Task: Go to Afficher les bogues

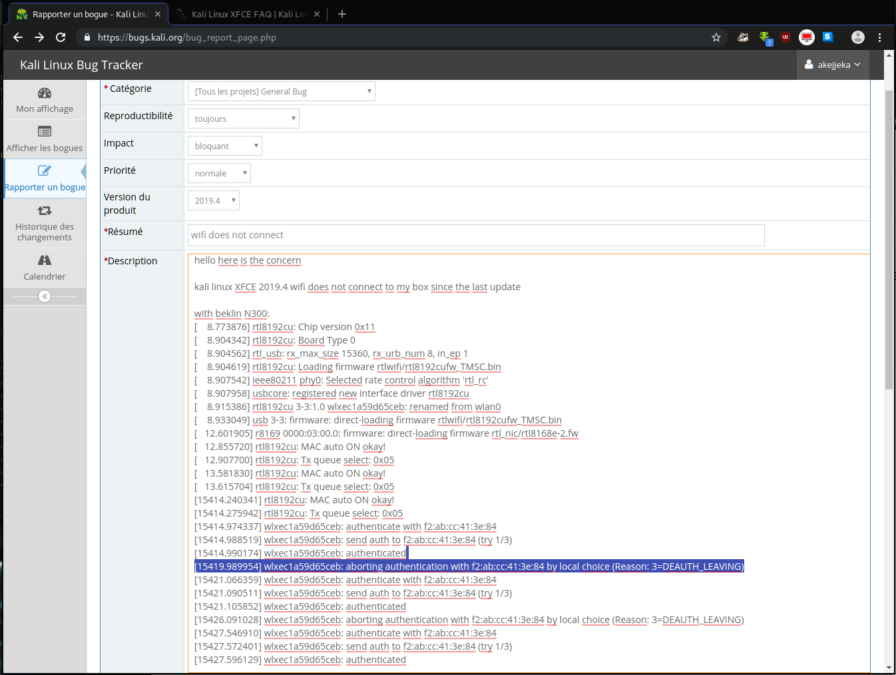Action: [45, 139]
